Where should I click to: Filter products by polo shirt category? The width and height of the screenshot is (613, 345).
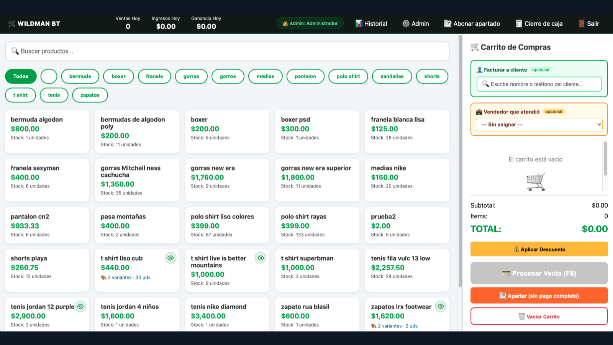pos(348,76)
